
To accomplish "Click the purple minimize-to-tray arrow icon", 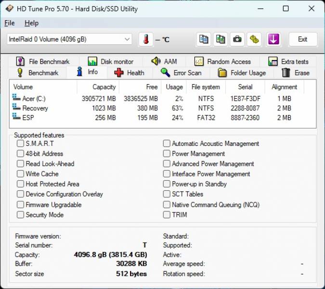I will pyautogui.click(x=273, y=39).
